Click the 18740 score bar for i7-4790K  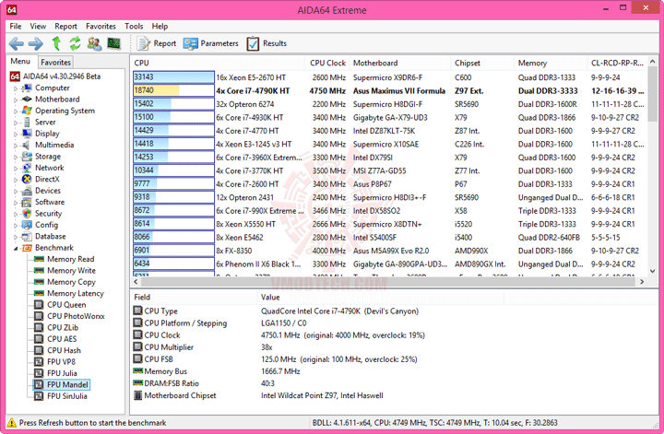click(173, 90)
